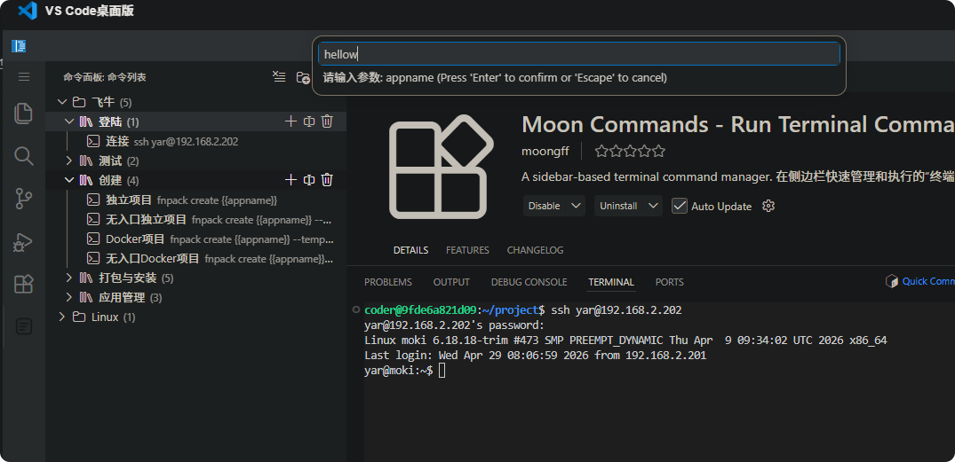
Task: Click the Quick Commands cube icon
Action: 892,281
